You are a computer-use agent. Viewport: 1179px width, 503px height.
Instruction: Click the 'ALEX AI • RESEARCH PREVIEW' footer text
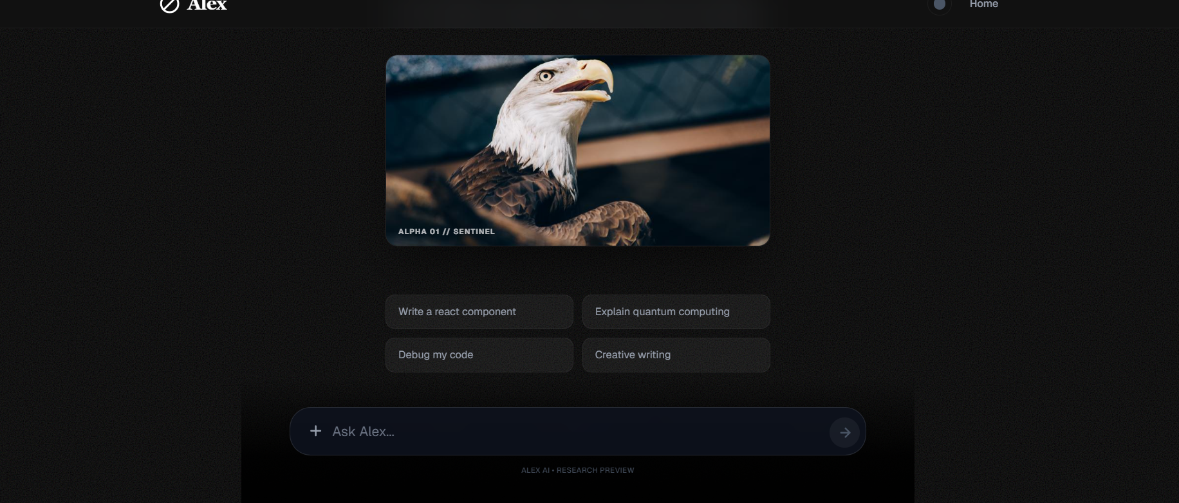coord(577,470)
